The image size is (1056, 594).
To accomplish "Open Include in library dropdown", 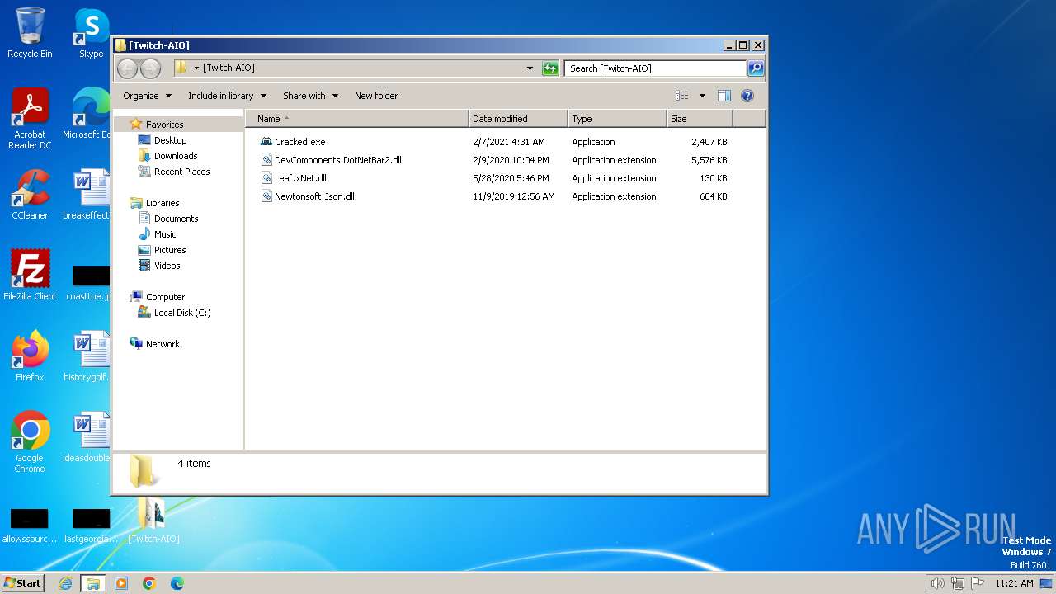I will [x=227, y=96].
